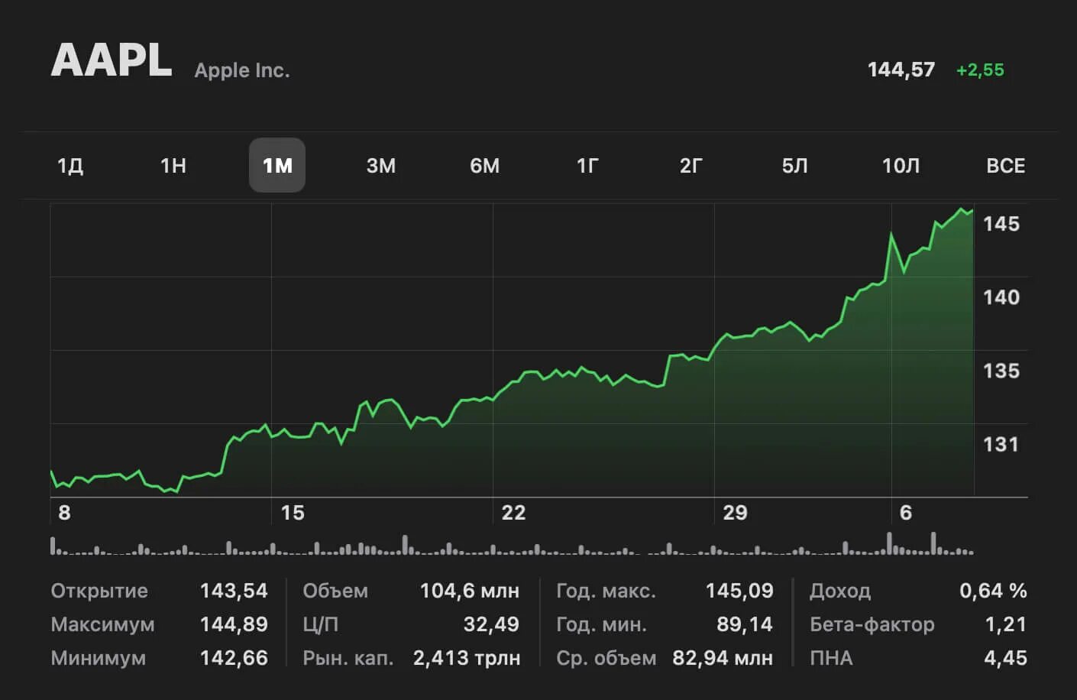Click the AAPL ticker heading
Viewport: 1077px width, 700px height.
[112, 60]
